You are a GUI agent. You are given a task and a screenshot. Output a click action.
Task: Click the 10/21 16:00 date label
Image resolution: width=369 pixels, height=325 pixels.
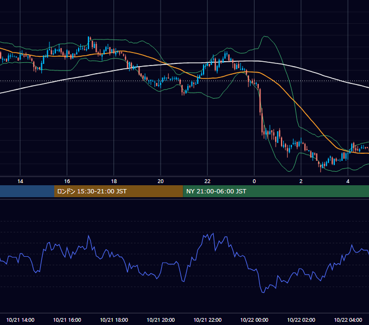tap(67, 320)
